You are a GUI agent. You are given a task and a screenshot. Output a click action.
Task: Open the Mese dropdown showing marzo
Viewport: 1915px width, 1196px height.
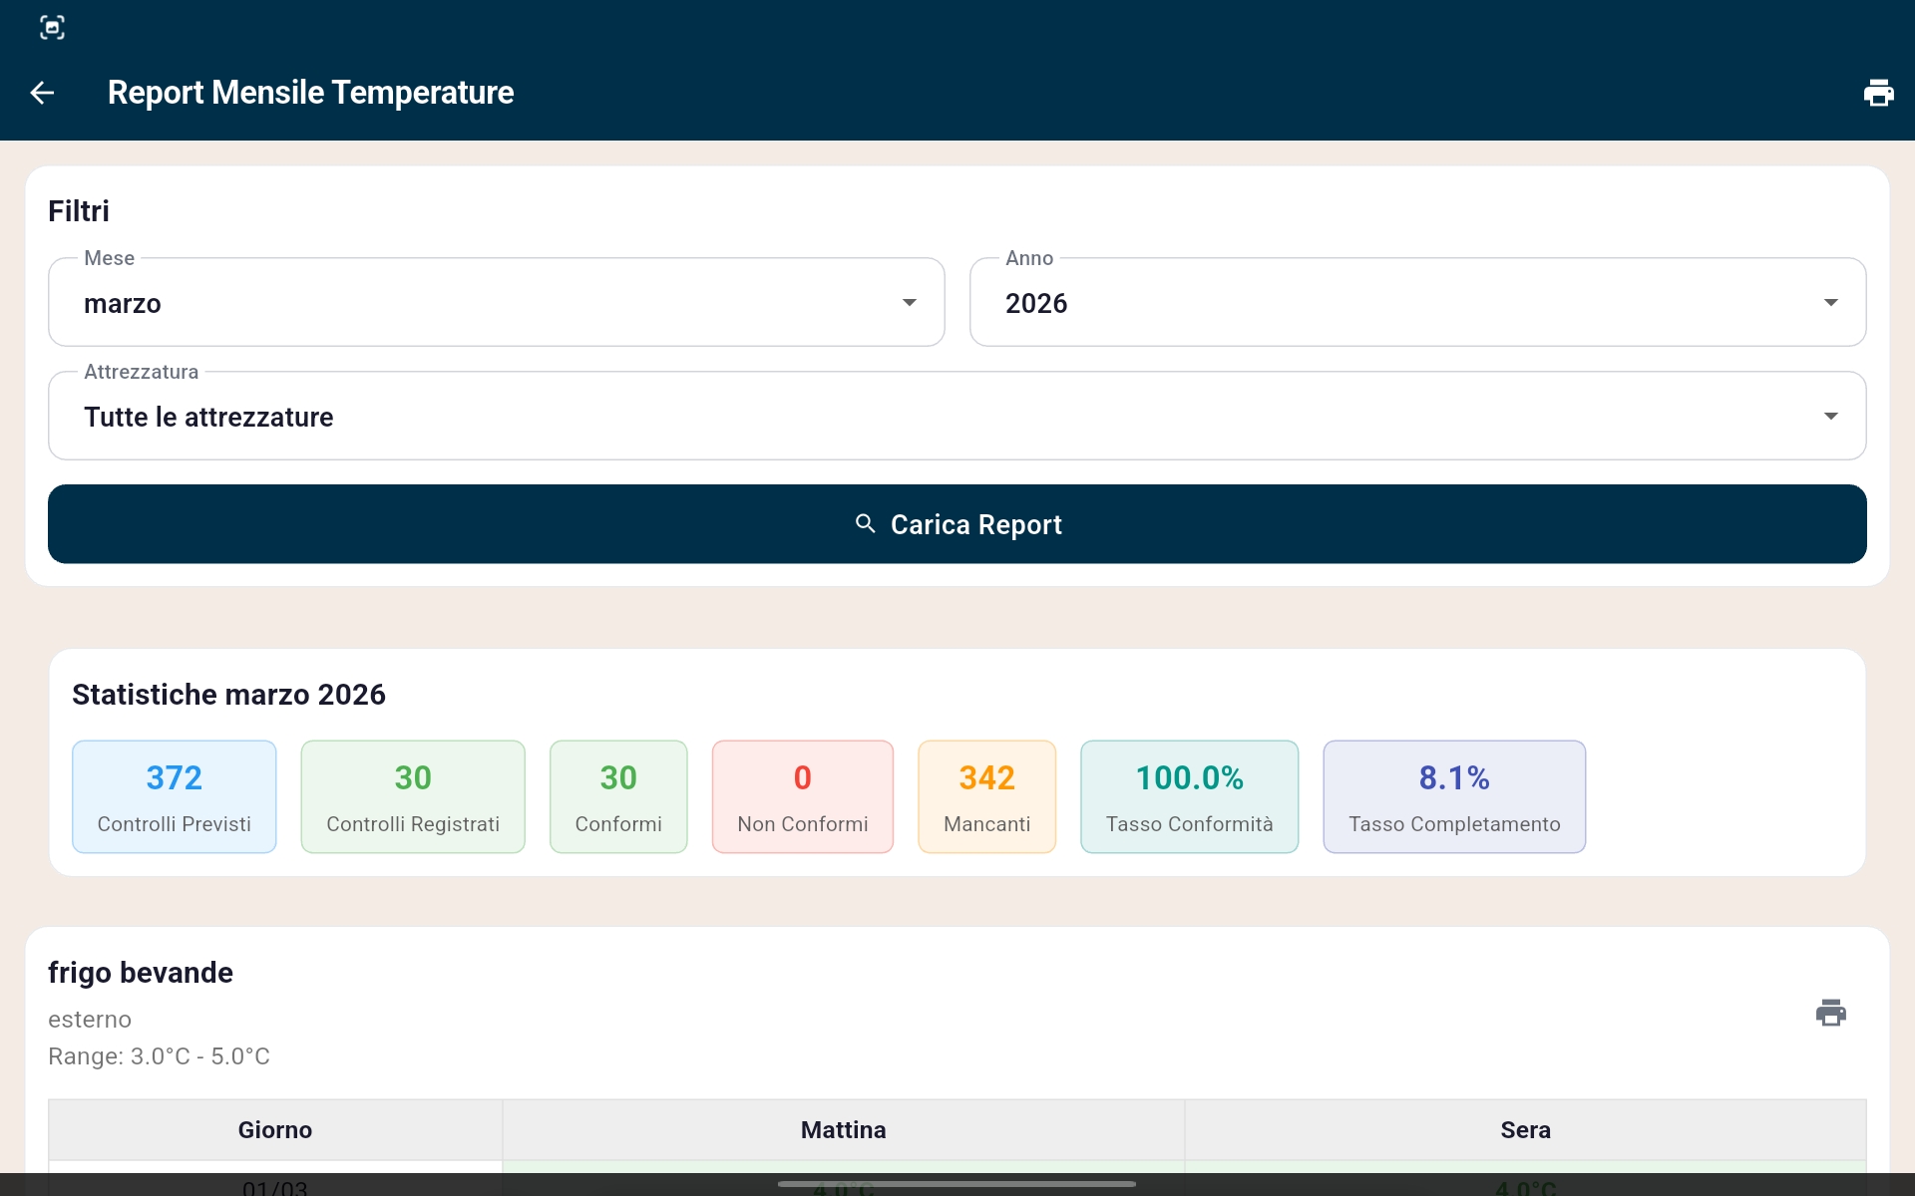[x=496, y=303]
